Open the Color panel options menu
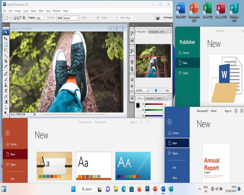This screenshot has width=244, height=195. pos(170,99)
